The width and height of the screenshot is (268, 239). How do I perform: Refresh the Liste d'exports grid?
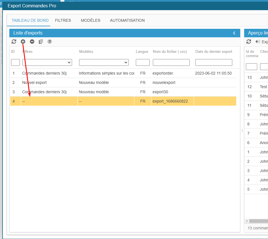click(14, 42)
